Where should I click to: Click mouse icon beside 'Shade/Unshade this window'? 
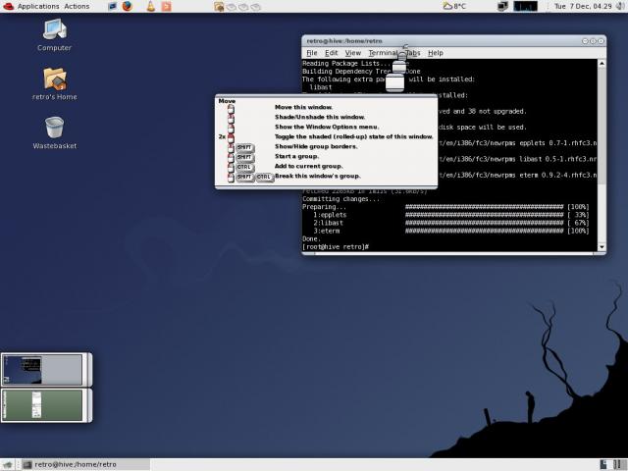[x=231, y=118]
